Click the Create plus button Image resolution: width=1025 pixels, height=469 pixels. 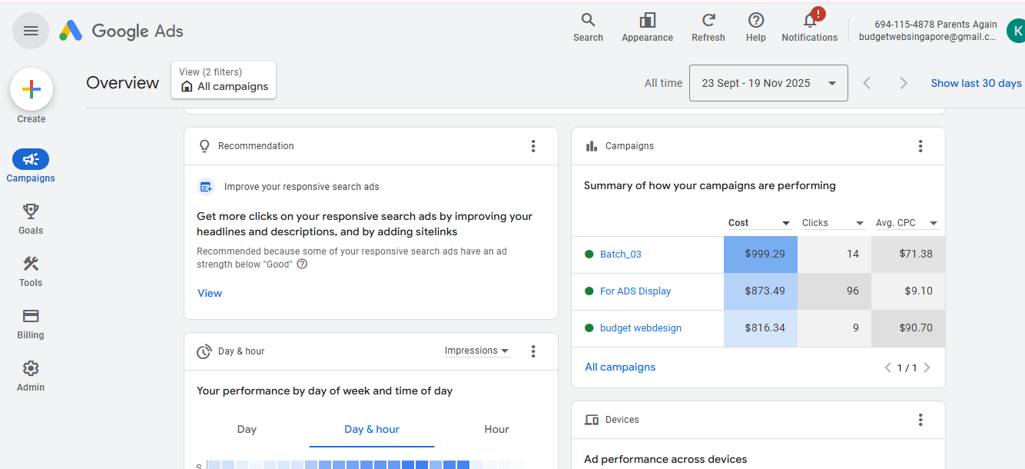click(32, 90)
